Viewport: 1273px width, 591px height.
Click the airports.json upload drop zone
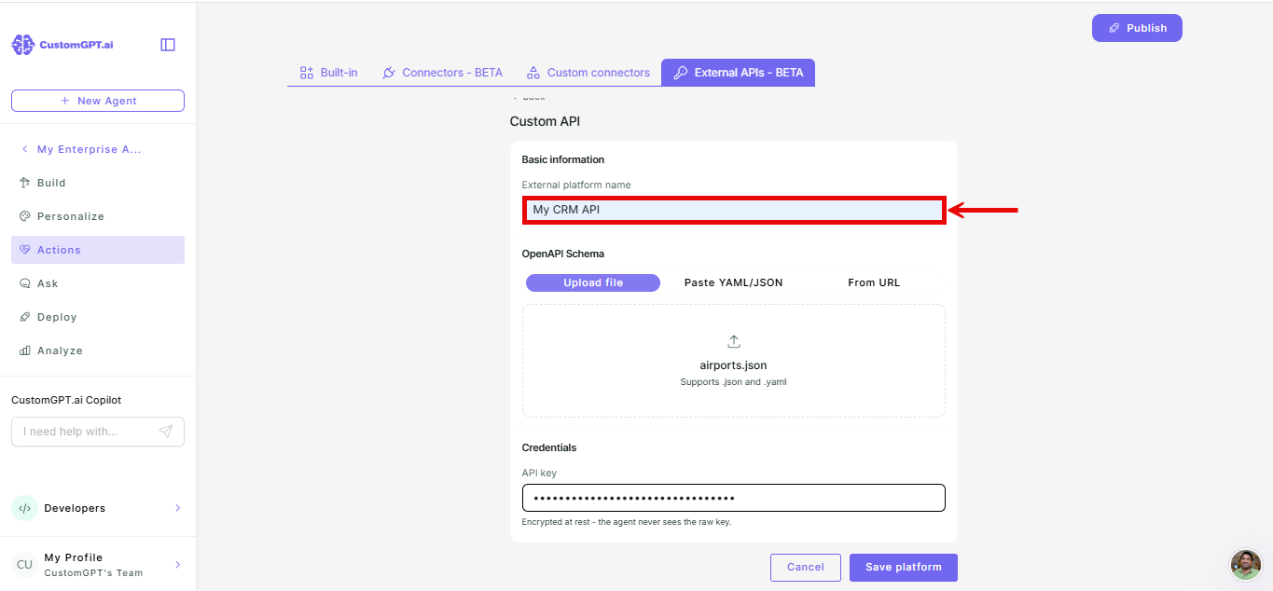(734, 361)
